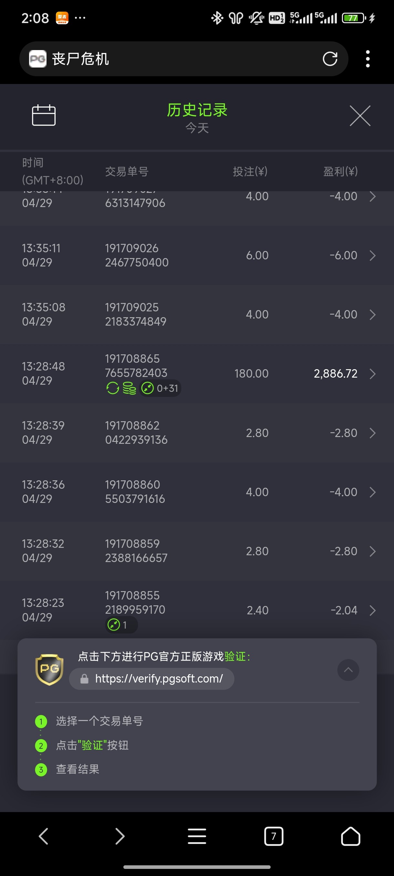Tap the address bar title text
The width and height of the screenshot is (394, 876).
click(x=80, y=59)
